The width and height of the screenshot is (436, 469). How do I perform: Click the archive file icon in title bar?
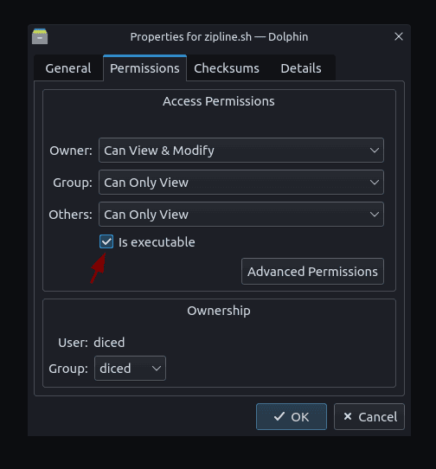click(40, 36)
